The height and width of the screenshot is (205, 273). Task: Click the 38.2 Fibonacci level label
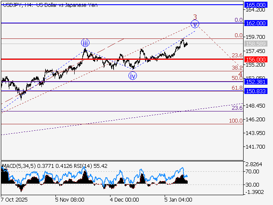pos(237,68)
